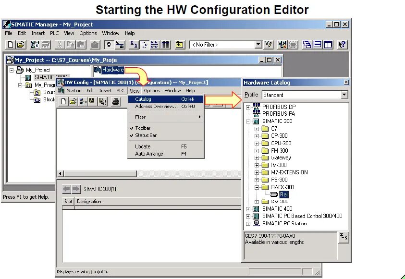This screenshot has width=405, height=279.
Task: Open Options menu in SIMATIC Manager
Action: (88, 33)
